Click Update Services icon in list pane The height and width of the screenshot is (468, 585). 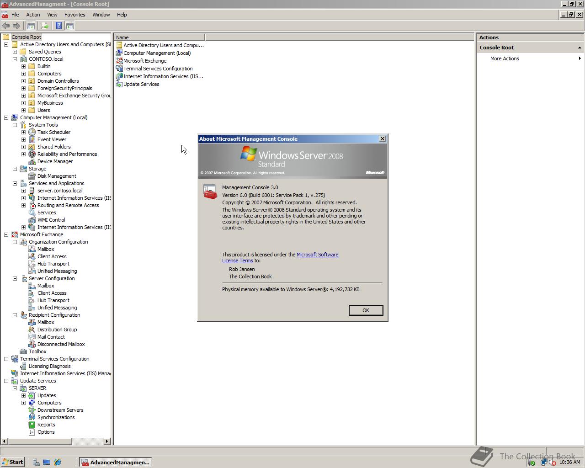click(x=119, y=84)
